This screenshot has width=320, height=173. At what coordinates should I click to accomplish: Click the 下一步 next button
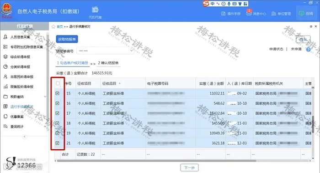click(189, 168)
